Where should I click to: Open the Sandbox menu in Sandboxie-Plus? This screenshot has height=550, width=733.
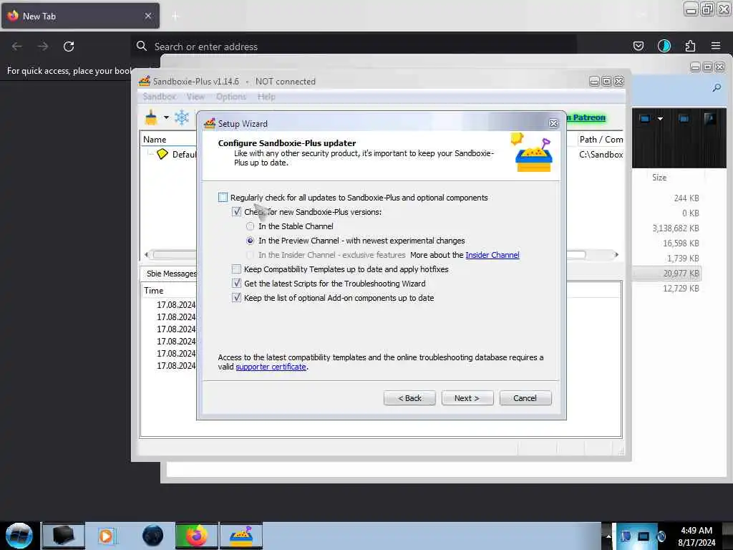click(160, 97)
